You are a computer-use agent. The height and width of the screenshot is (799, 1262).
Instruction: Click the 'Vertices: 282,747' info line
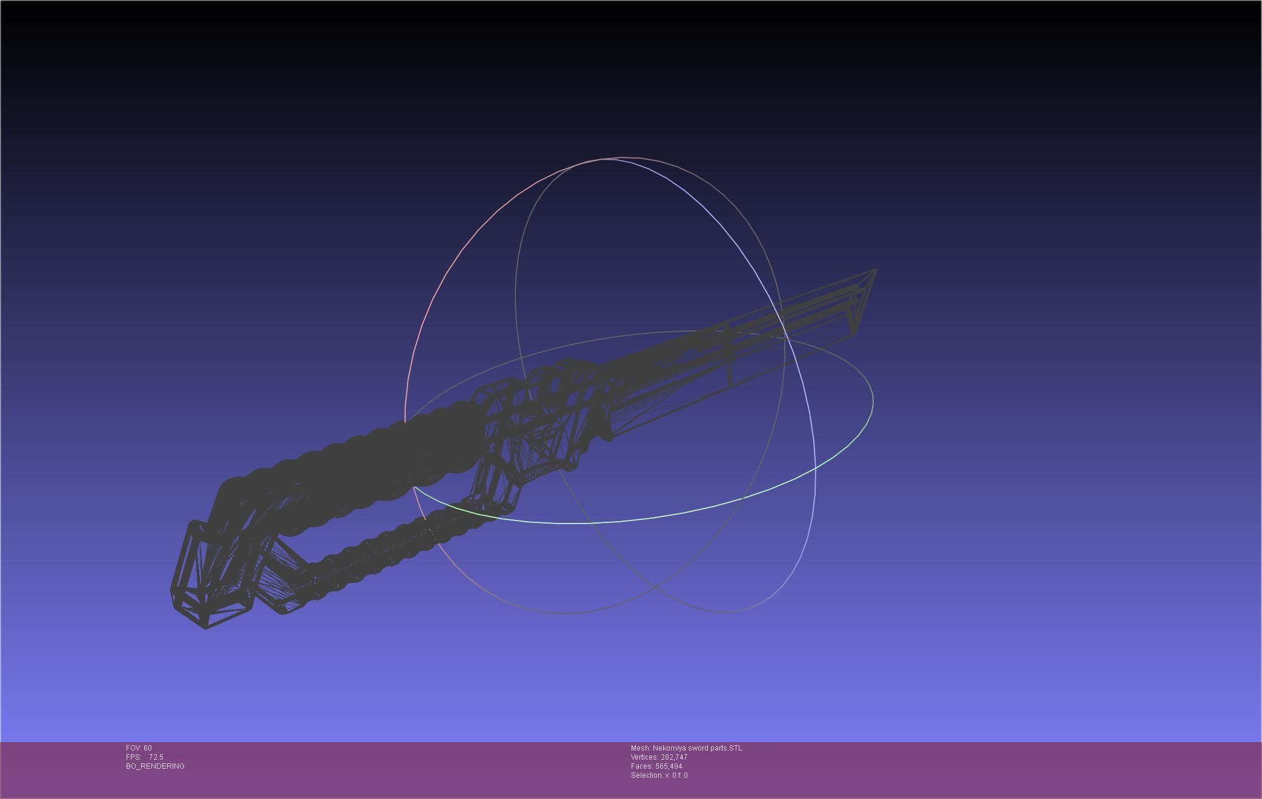[659, 757]
